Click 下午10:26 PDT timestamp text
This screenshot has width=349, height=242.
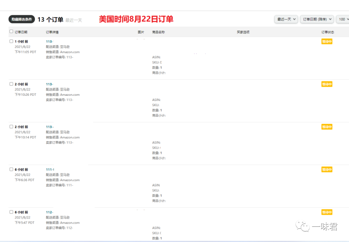point(26,94)
